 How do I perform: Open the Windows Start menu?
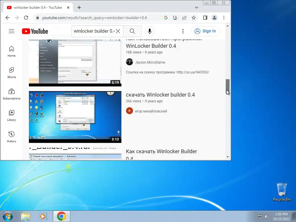tap(8, 216)
